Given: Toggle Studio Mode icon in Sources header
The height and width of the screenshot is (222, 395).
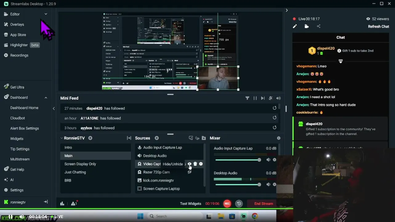Looking at the screenshot, I should coord(191,138).
